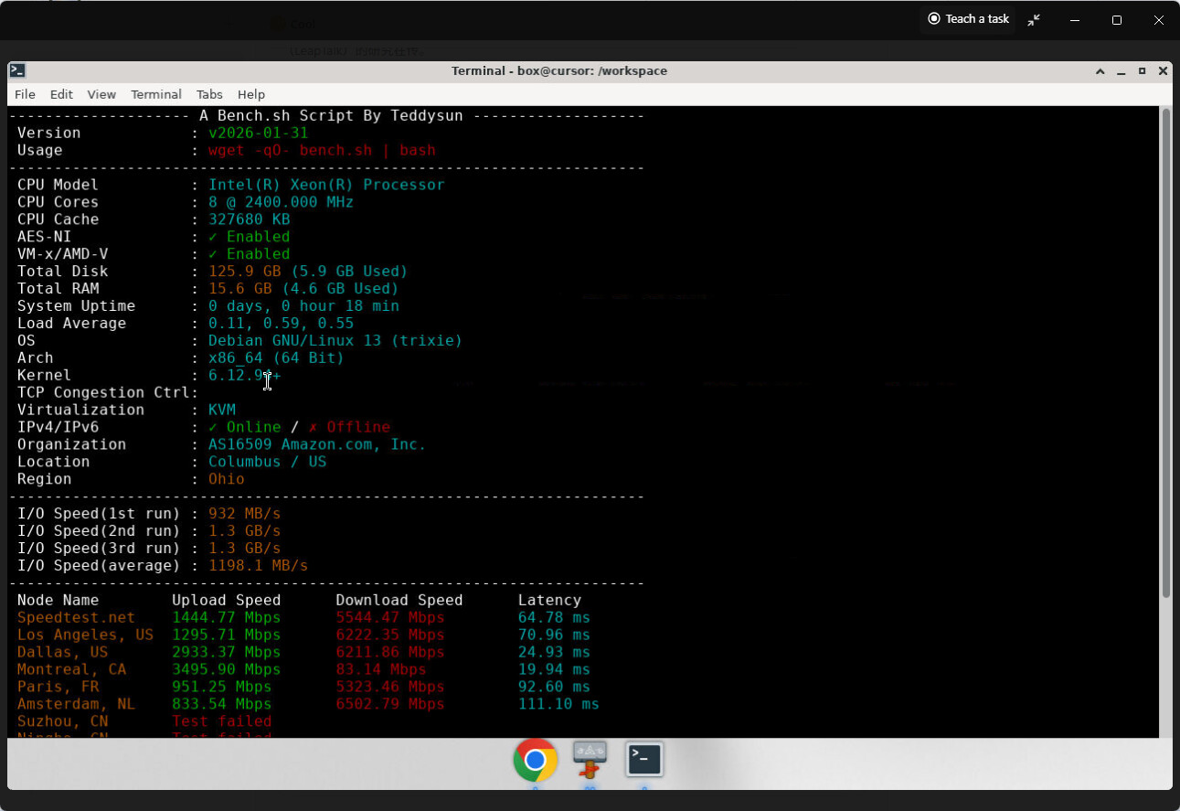Minimize the Terminal window
This screenshot has height=811, width=1180.
coord(1122,70)
